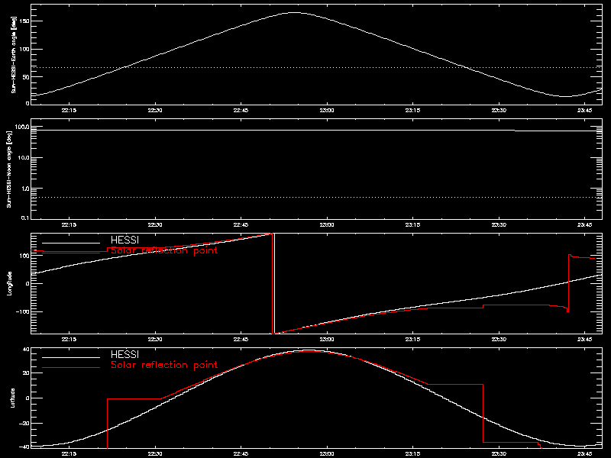Viewport: 611px width, 458px height.
Task: Click the 'Sun-HESSI-Noon angle [deg]' axis title
Action: 10,169
